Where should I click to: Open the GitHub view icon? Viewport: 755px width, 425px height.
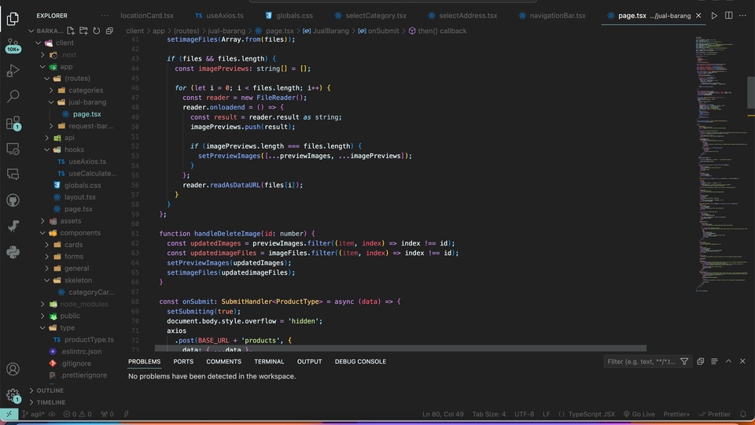click(13, 200)
